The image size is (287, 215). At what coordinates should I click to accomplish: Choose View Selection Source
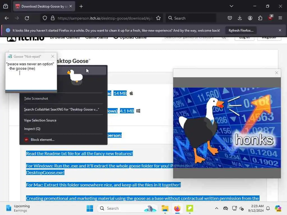click(x=63, y=120)
